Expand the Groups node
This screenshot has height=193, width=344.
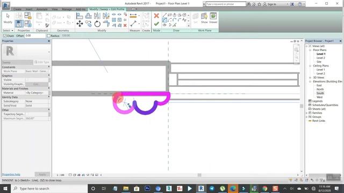[307, 117]
